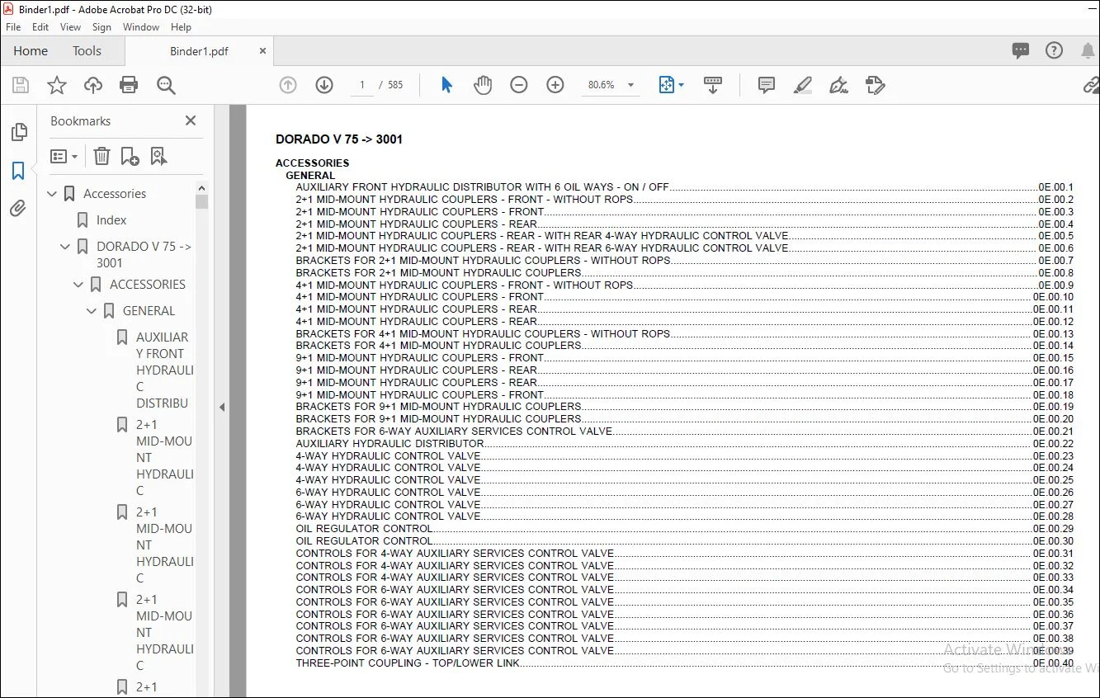Click the bookmarks panel scrollbar thumb
1100x698 pixels.
click(201, 201)
